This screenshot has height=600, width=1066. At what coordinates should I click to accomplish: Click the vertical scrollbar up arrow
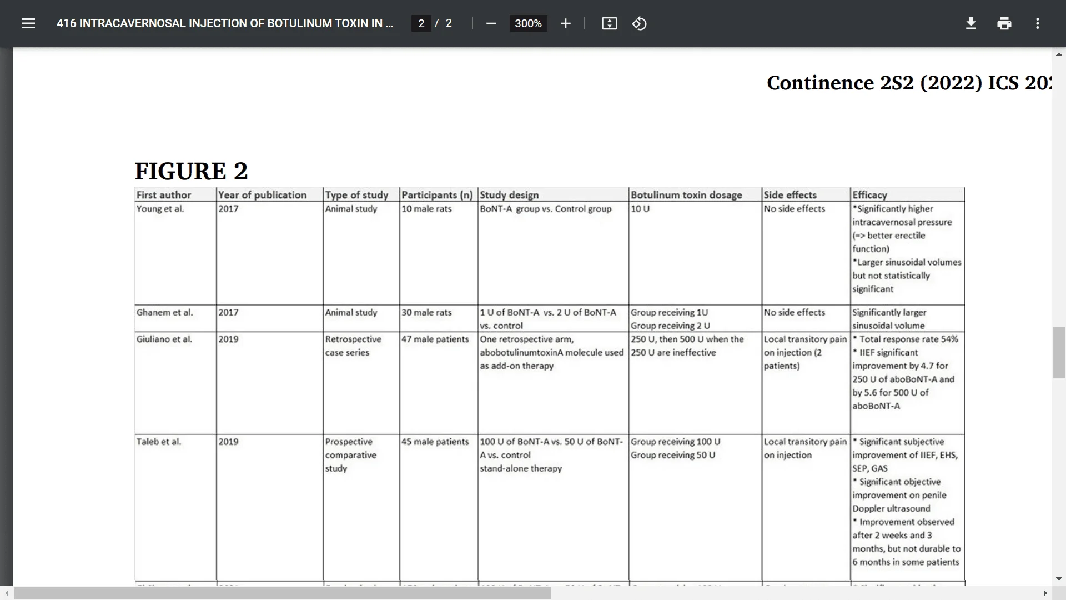[1059, 54]
